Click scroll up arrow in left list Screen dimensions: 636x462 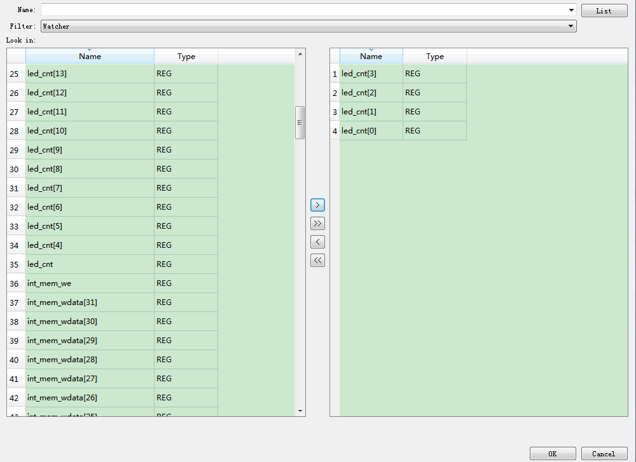(300, 53)
